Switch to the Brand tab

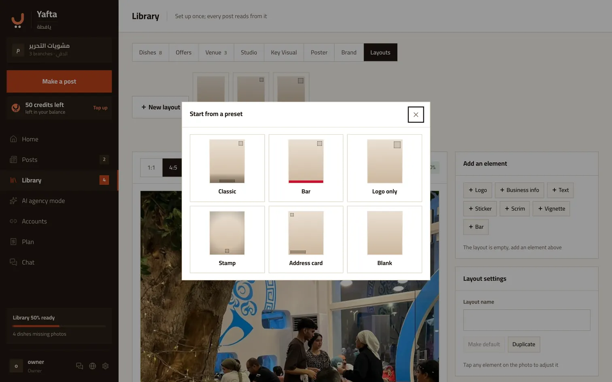(x=349, y=53)
